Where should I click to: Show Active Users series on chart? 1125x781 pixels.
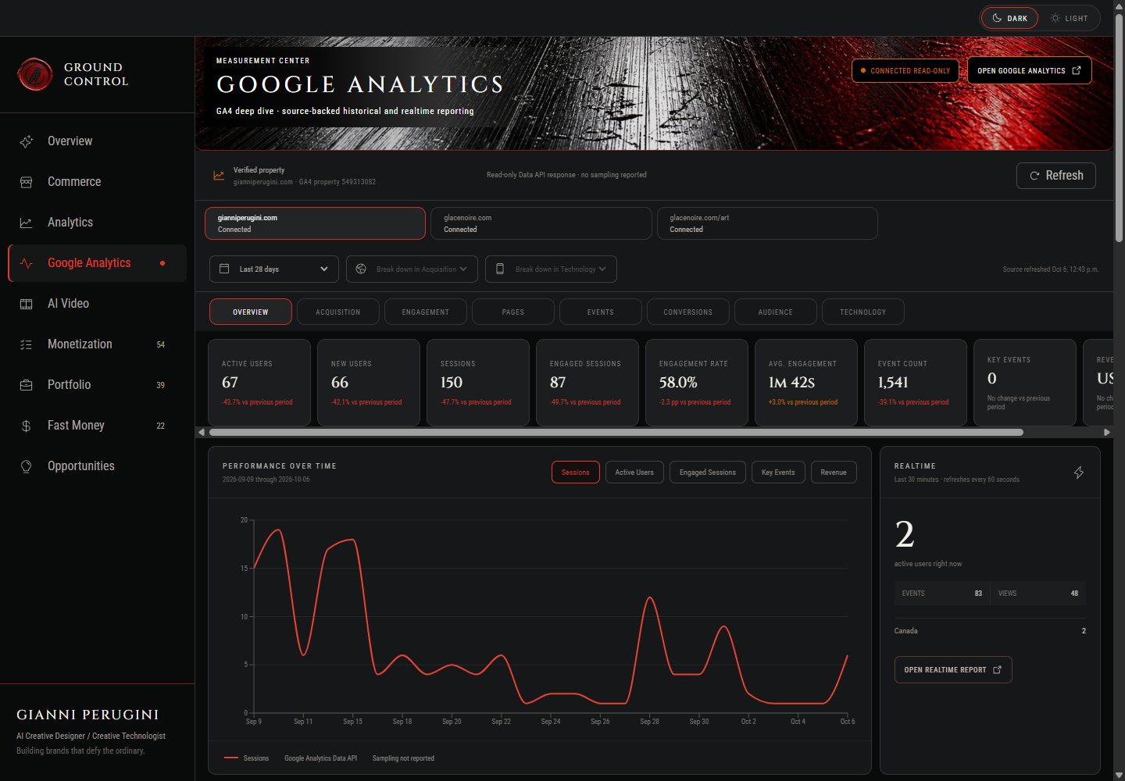click(x=634, y=473)
